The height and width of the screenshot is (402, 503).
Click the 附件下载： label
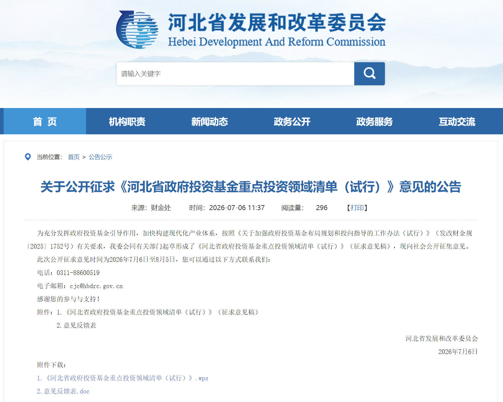click(52, 365)
